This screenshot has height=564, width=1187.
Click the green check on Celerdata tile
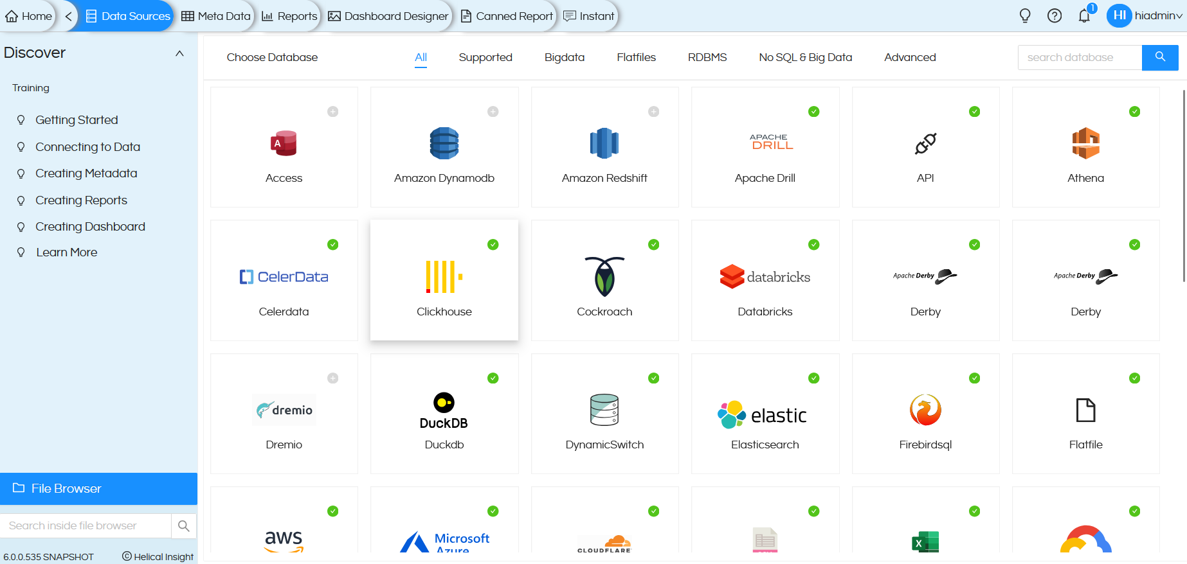click(332, 245)
